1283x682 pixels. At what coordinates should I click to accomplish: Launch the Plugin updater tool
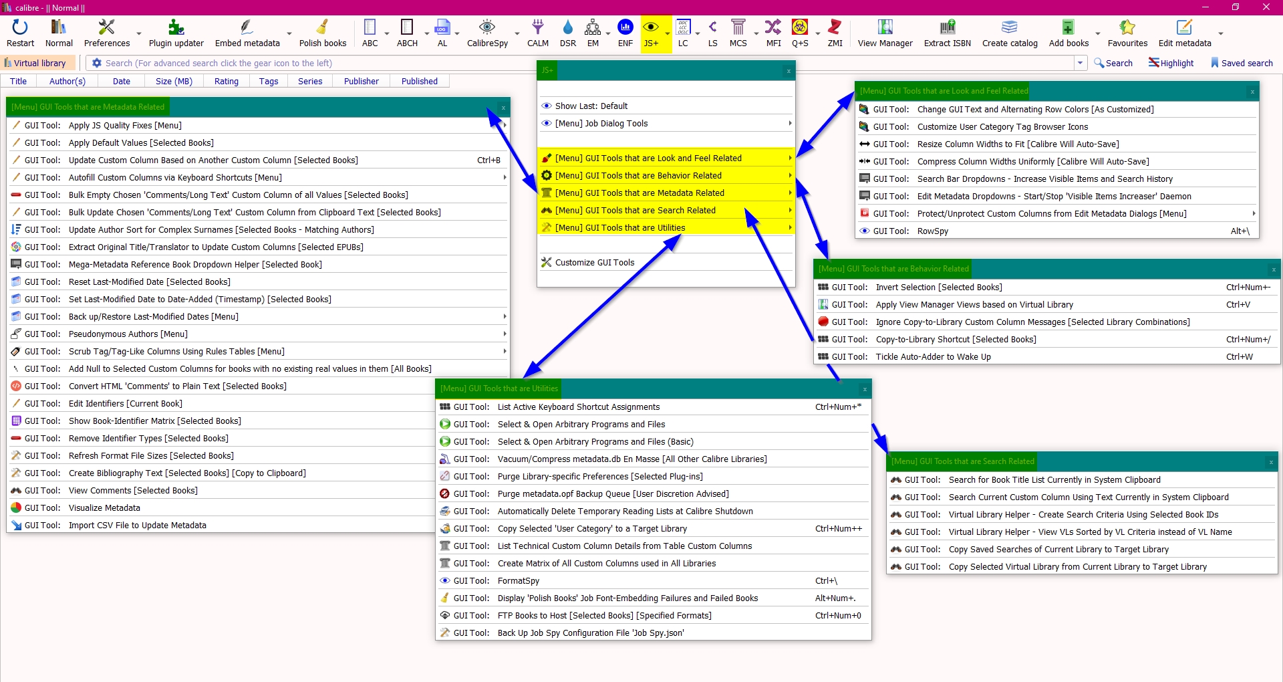point(176,33)
